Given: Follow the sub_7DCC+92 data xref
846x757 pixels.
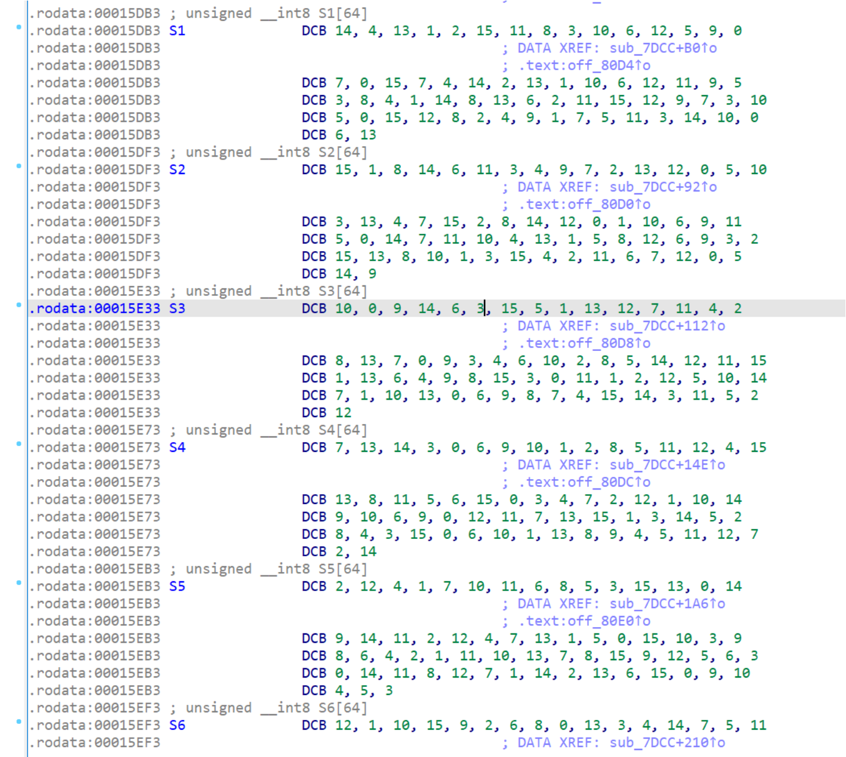Looking at the screenshot, I should pyautogui.click(x=663, y=187).
